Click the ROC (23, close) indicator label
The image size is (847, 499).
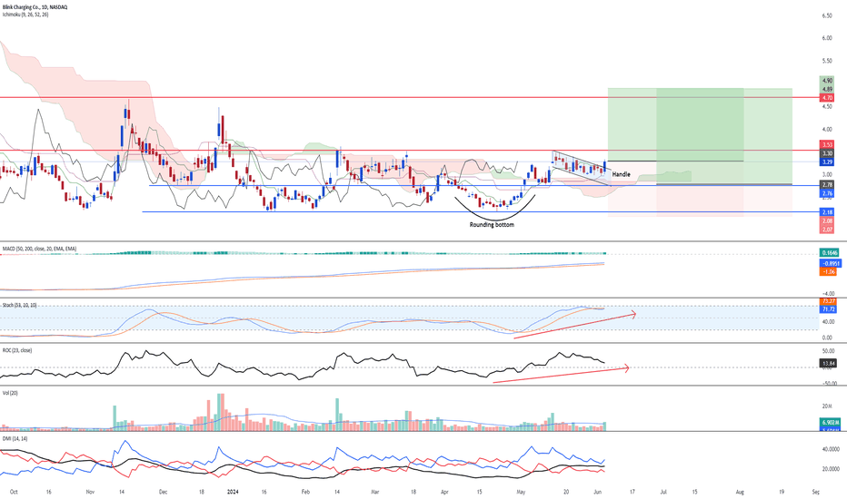click(17, 350)
